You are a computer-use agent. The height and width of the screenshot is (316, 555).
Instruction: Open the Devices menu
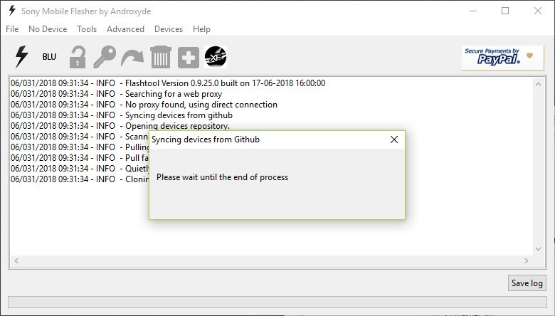(169, 29)
